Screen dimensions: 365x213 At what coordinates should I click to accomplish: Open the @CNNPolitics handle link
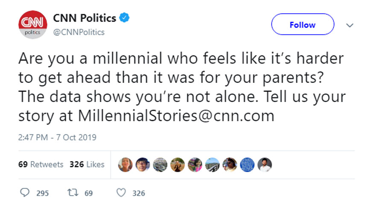[79, 32]
